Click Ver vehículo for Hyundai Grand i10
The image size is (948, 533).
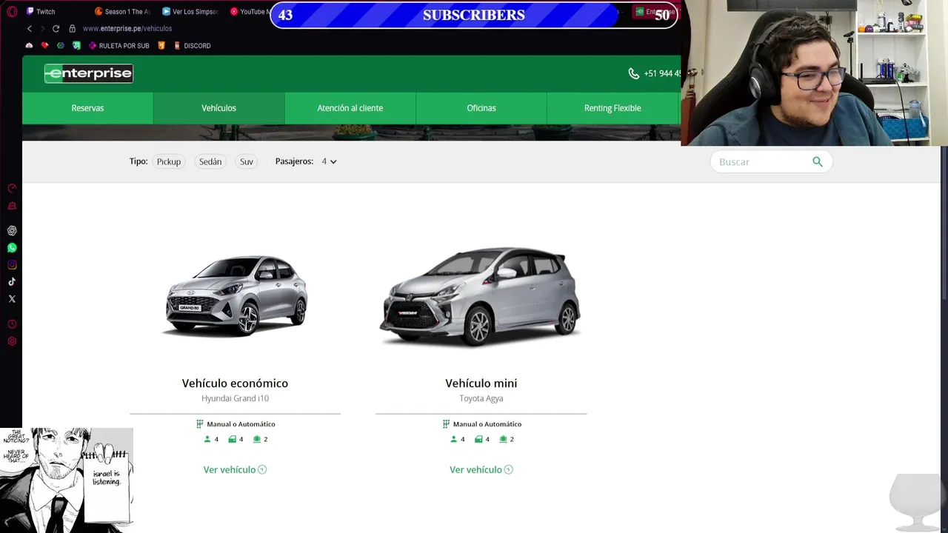(x=230, y=469)
